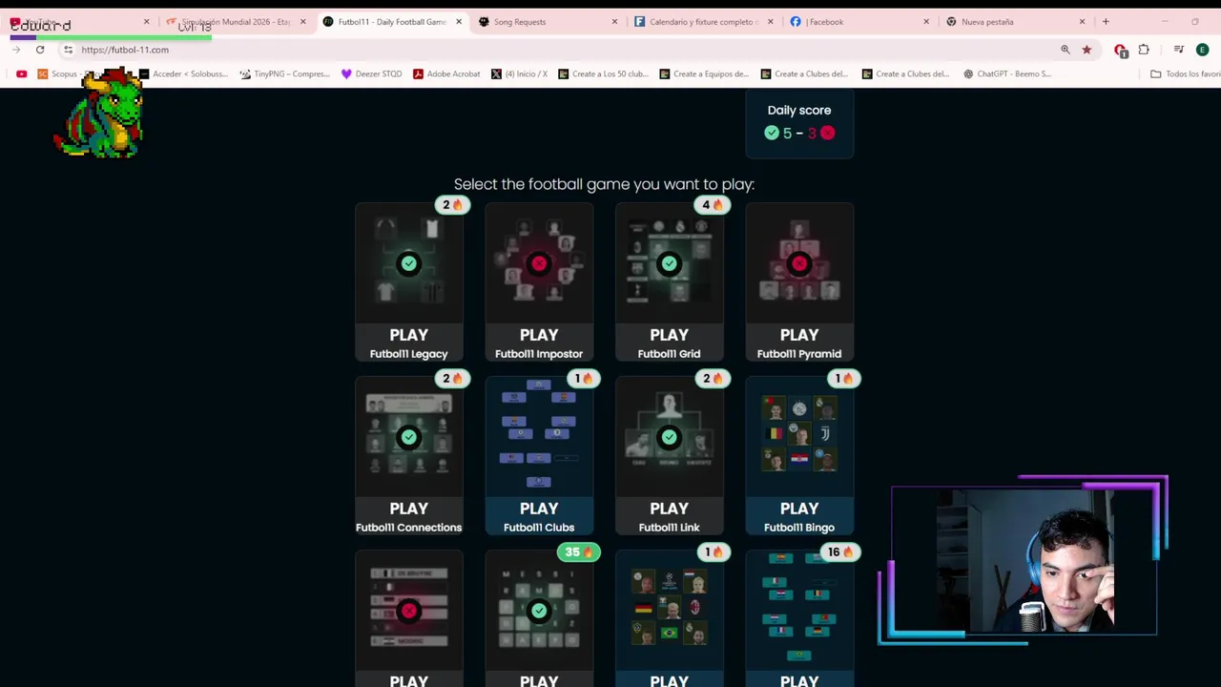Open the Futbol11 Legacy thumbnail
The width and height of the screenshot is (1221, 687).
point(408,263)
